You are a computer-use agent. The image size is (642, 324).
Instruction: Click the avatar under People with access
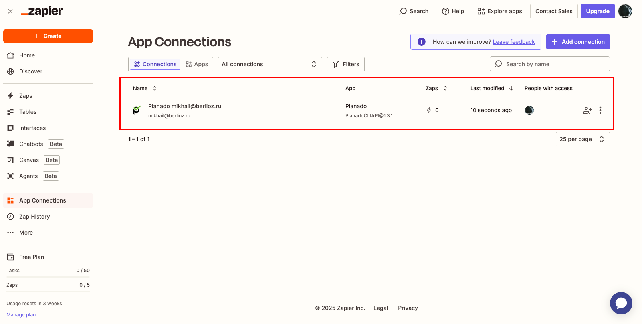click(529, 110)
